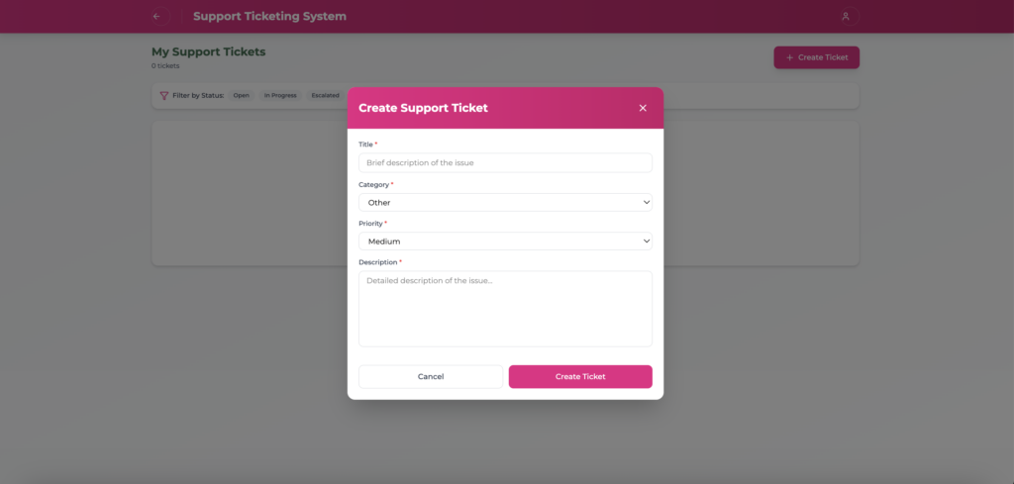Click the Category dropdown chevron arrow
This screenshot has height=484, width=1014.
click(647, 202)
